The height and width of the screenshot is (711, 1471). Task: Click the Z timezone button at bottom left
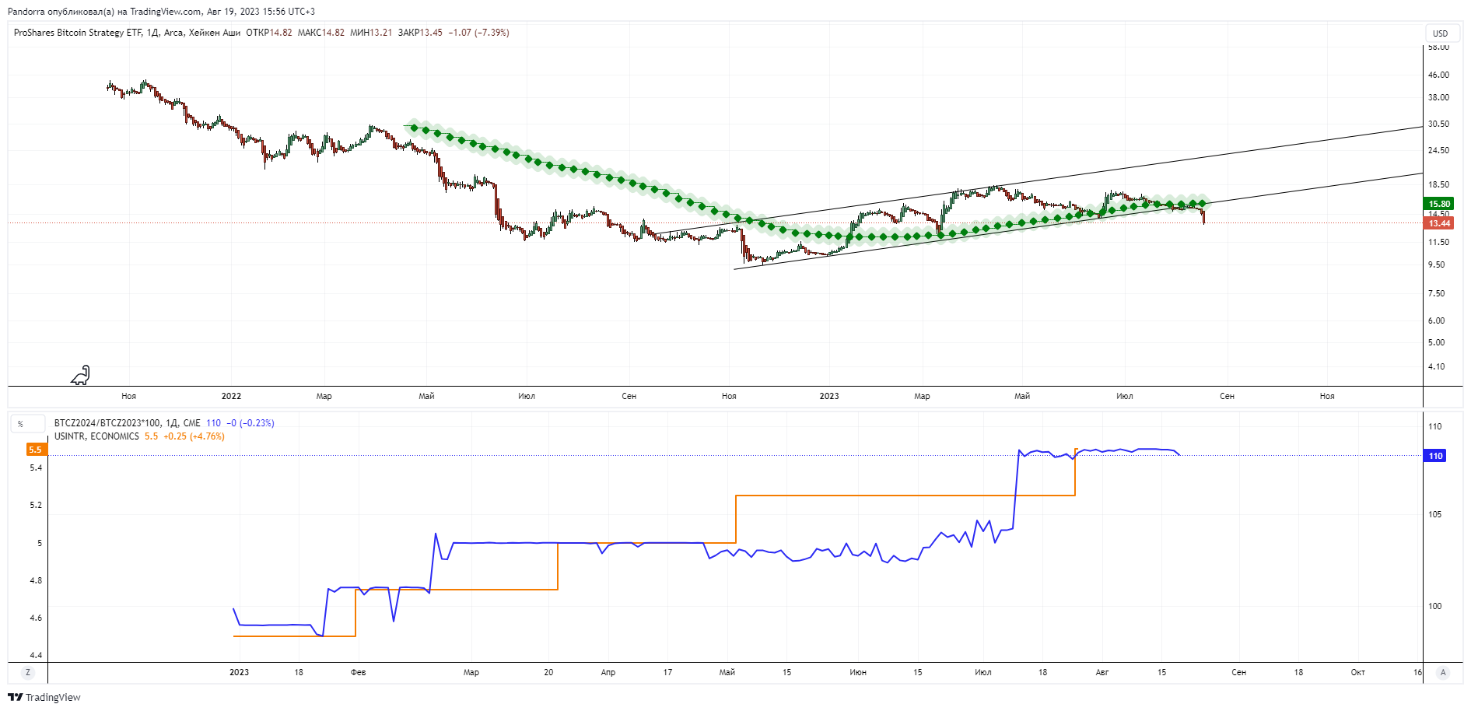click(x=28, y=672)
